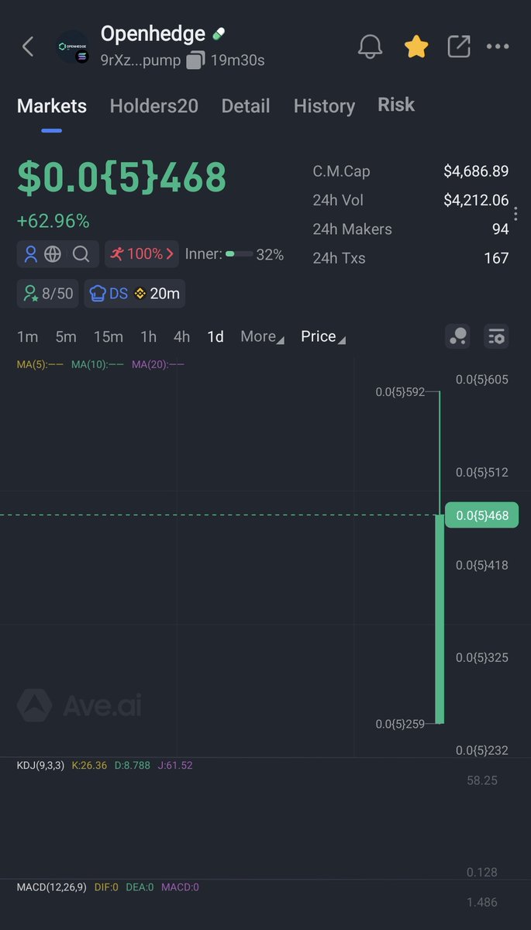Open the Risk tab

coord(396,105)
